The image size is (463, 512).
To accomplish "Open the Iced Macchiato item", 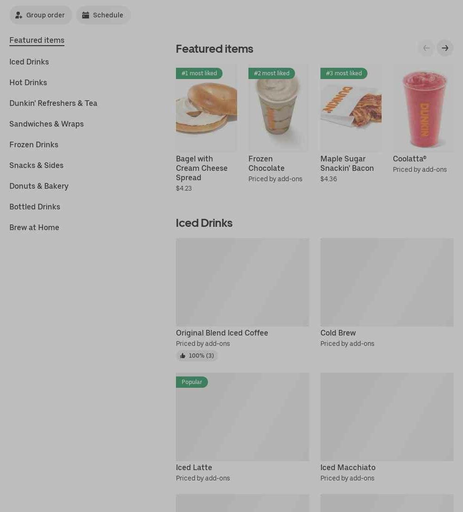I will [387, 427].
